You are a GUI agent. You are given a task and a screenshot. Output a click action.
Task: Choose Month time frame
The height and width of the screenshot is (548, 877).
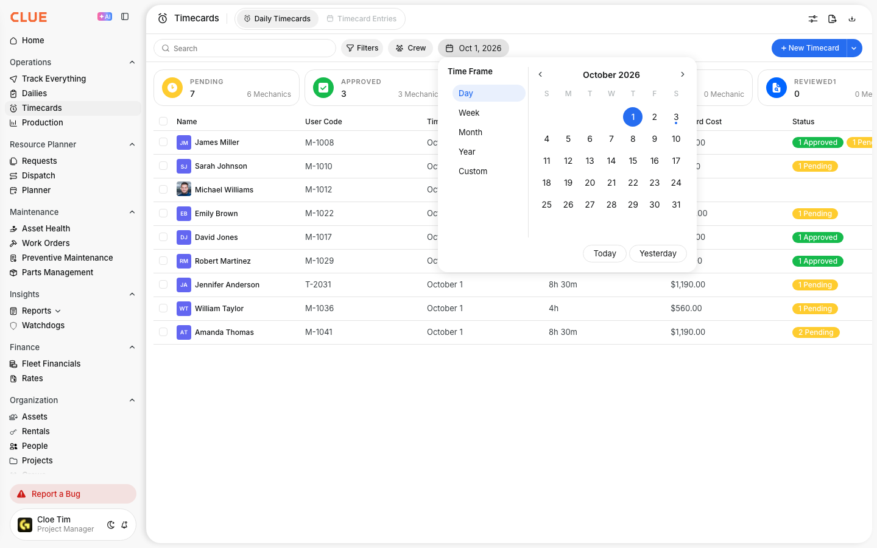click(488, 132)
